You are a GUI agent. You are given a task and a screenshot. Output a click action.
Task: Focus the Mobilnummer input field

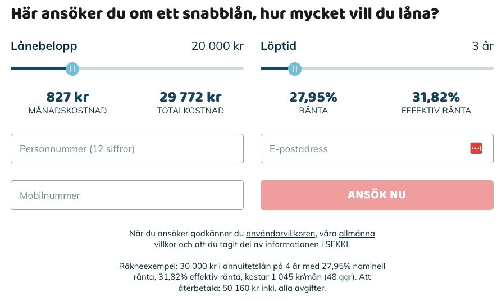[x=127, y=195]
